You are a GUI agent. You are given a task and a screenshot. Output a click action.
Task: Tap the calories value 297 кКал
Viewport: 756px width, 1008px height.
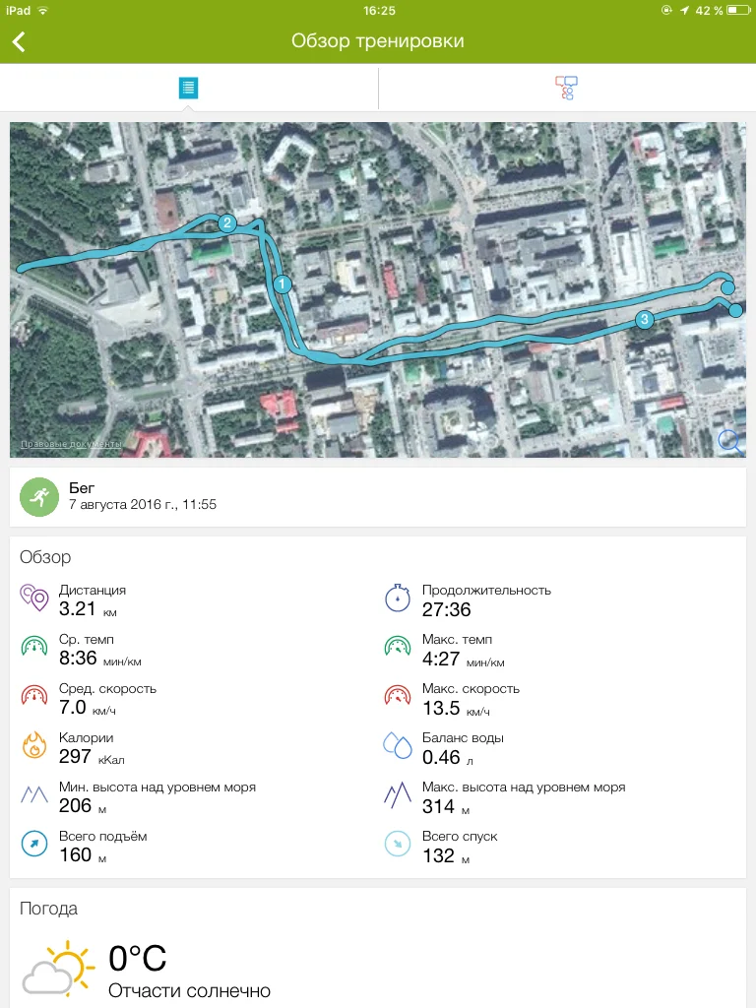(x=92, y=757)
